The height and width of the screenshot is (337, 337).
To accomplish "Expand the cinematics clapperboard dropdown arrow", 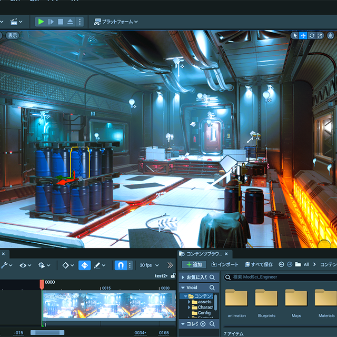I will (21, 22).
